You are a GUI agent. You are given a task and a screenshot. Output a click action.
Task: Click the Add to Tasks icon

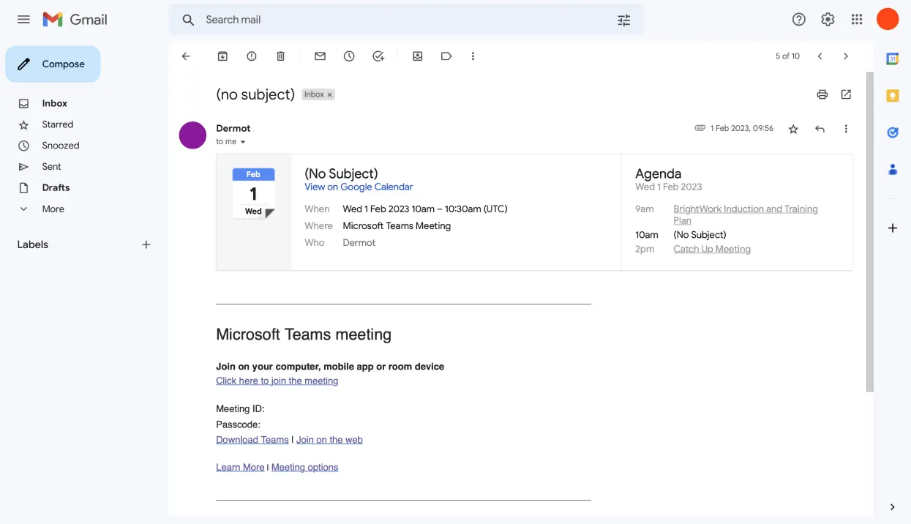click(x=378, y=56)
